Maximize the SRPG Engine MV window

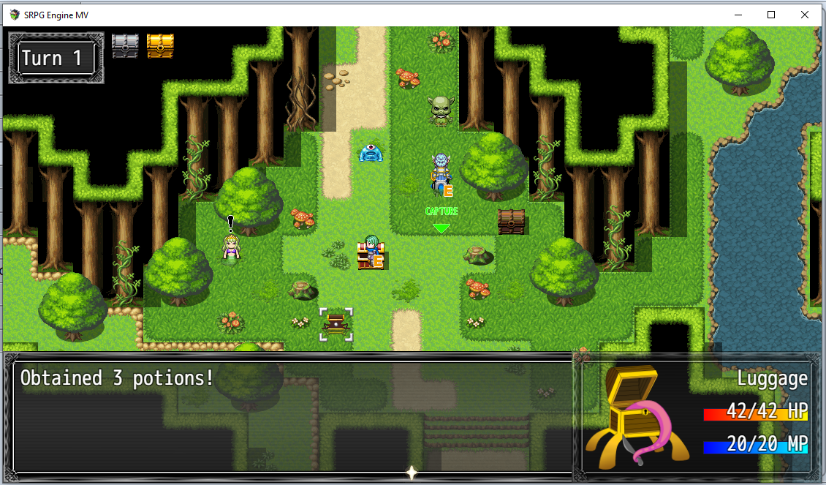[x=771, y=15]
